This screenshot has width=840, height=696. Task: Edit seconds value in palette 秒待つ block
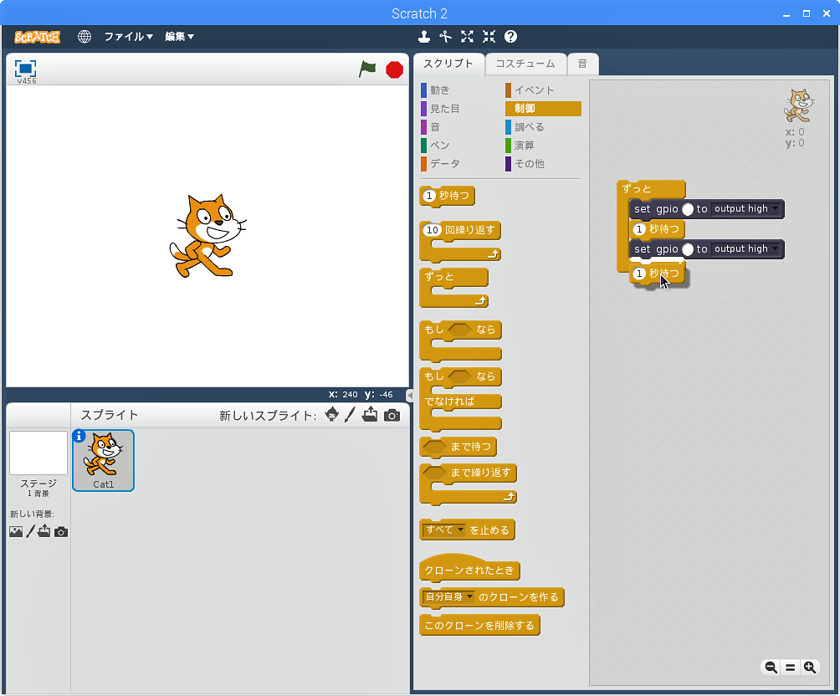click(x=428, y=196)
